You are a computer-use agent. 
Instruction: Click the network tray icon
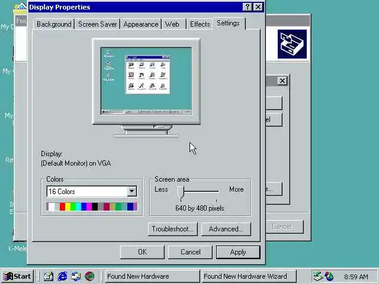coord(318,276)
